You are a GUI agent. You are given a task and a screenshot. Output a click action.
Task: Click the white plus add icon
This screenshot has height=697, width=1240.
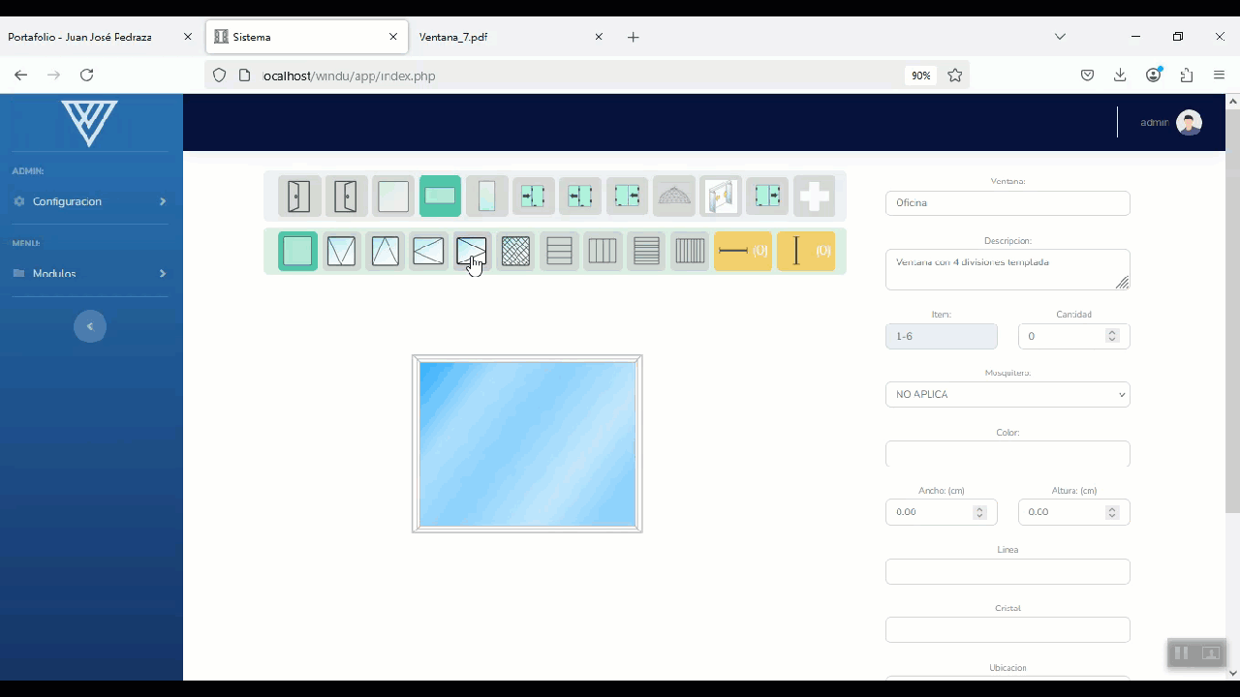pos(814,197)
